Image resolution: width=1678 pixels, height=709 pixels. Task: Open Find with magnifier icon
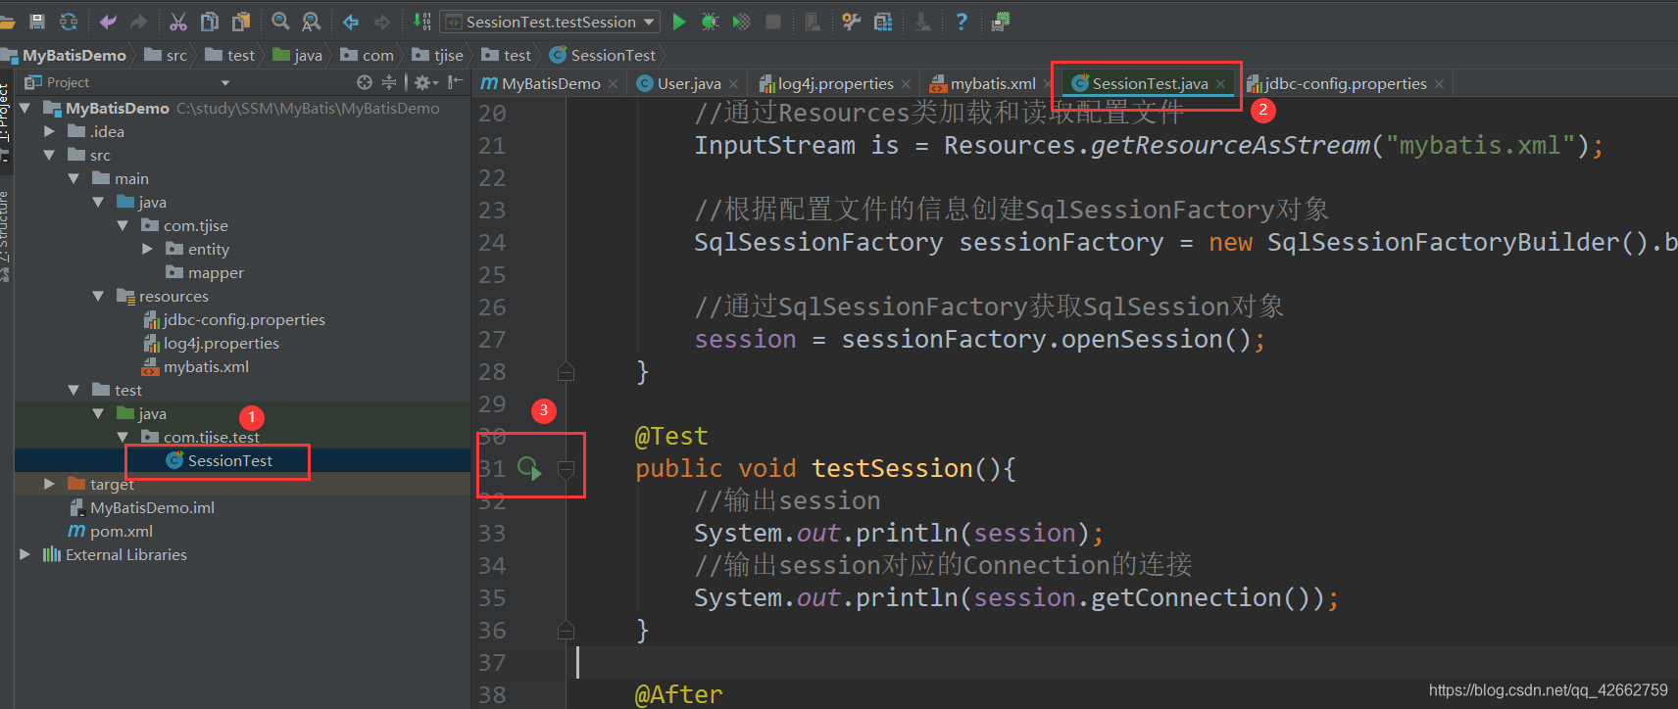click(x=280, y=22)
